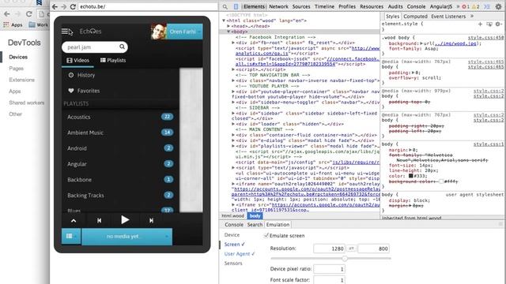Open the Network panel tab
The height and width of the screenshot is (284, 506).
(278, 6)
